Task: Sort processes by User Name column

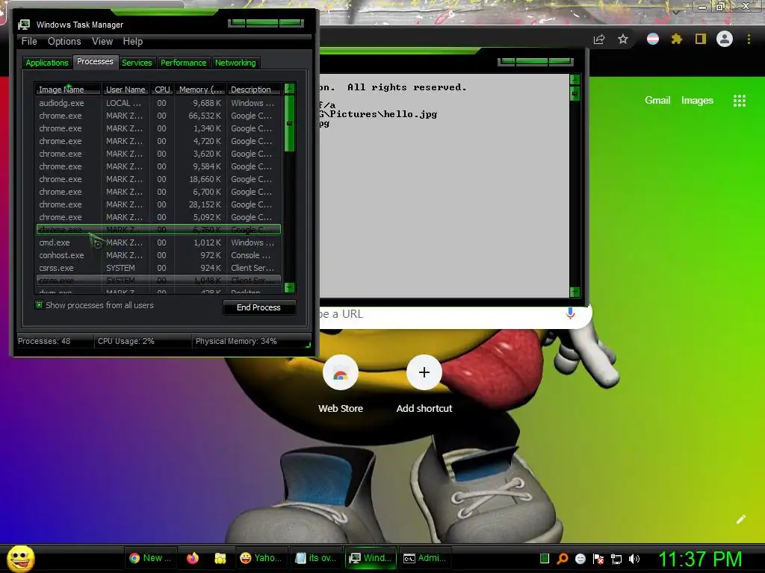Action: (126, 90)
